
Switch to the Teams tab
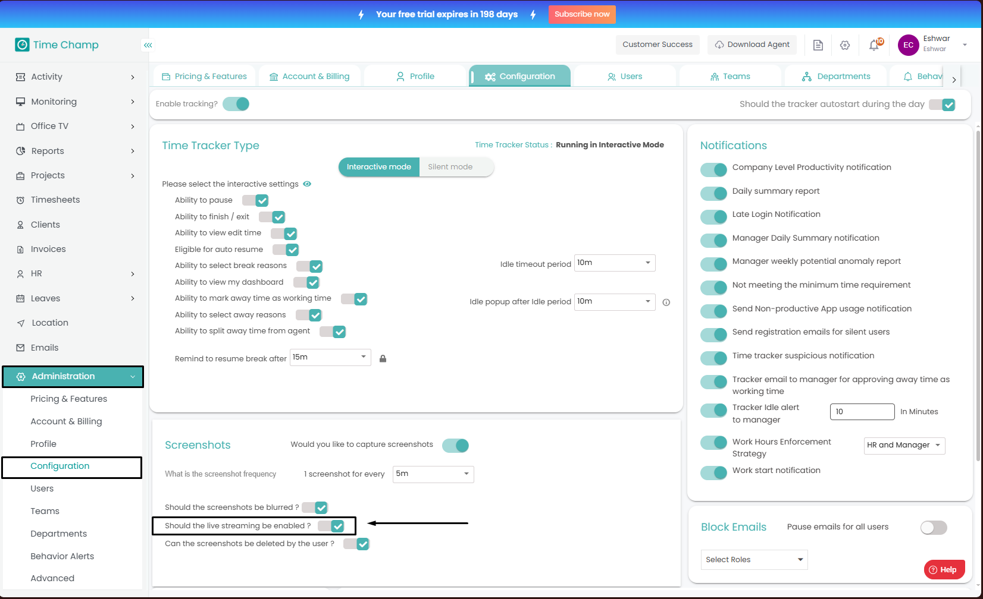pos(730,76)
